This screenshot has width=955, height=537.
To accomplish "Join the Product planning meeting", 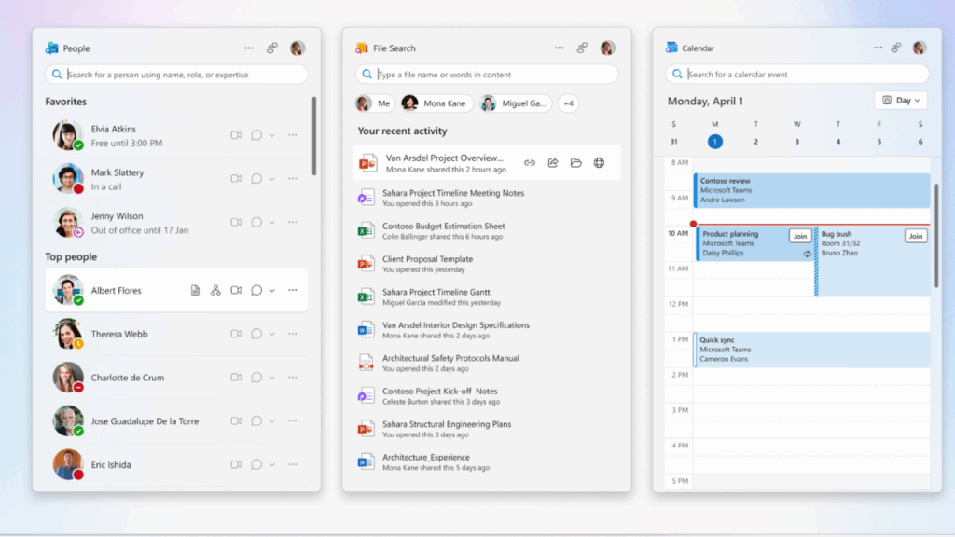I will [800, 236].
